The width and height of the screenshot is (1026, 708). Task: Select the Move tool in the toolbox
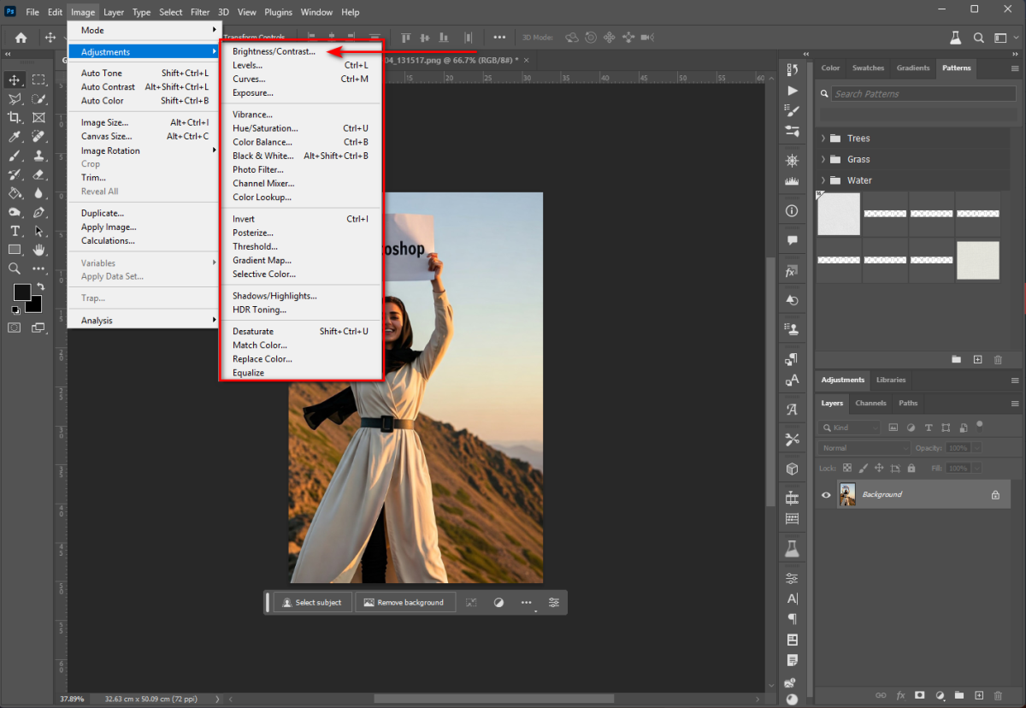tap(15, 80)
